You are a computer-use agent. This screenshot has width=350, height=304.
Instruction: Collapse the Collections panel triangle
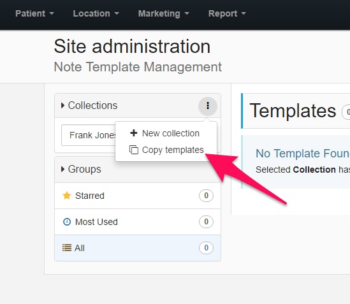click(x=62, y=105)
